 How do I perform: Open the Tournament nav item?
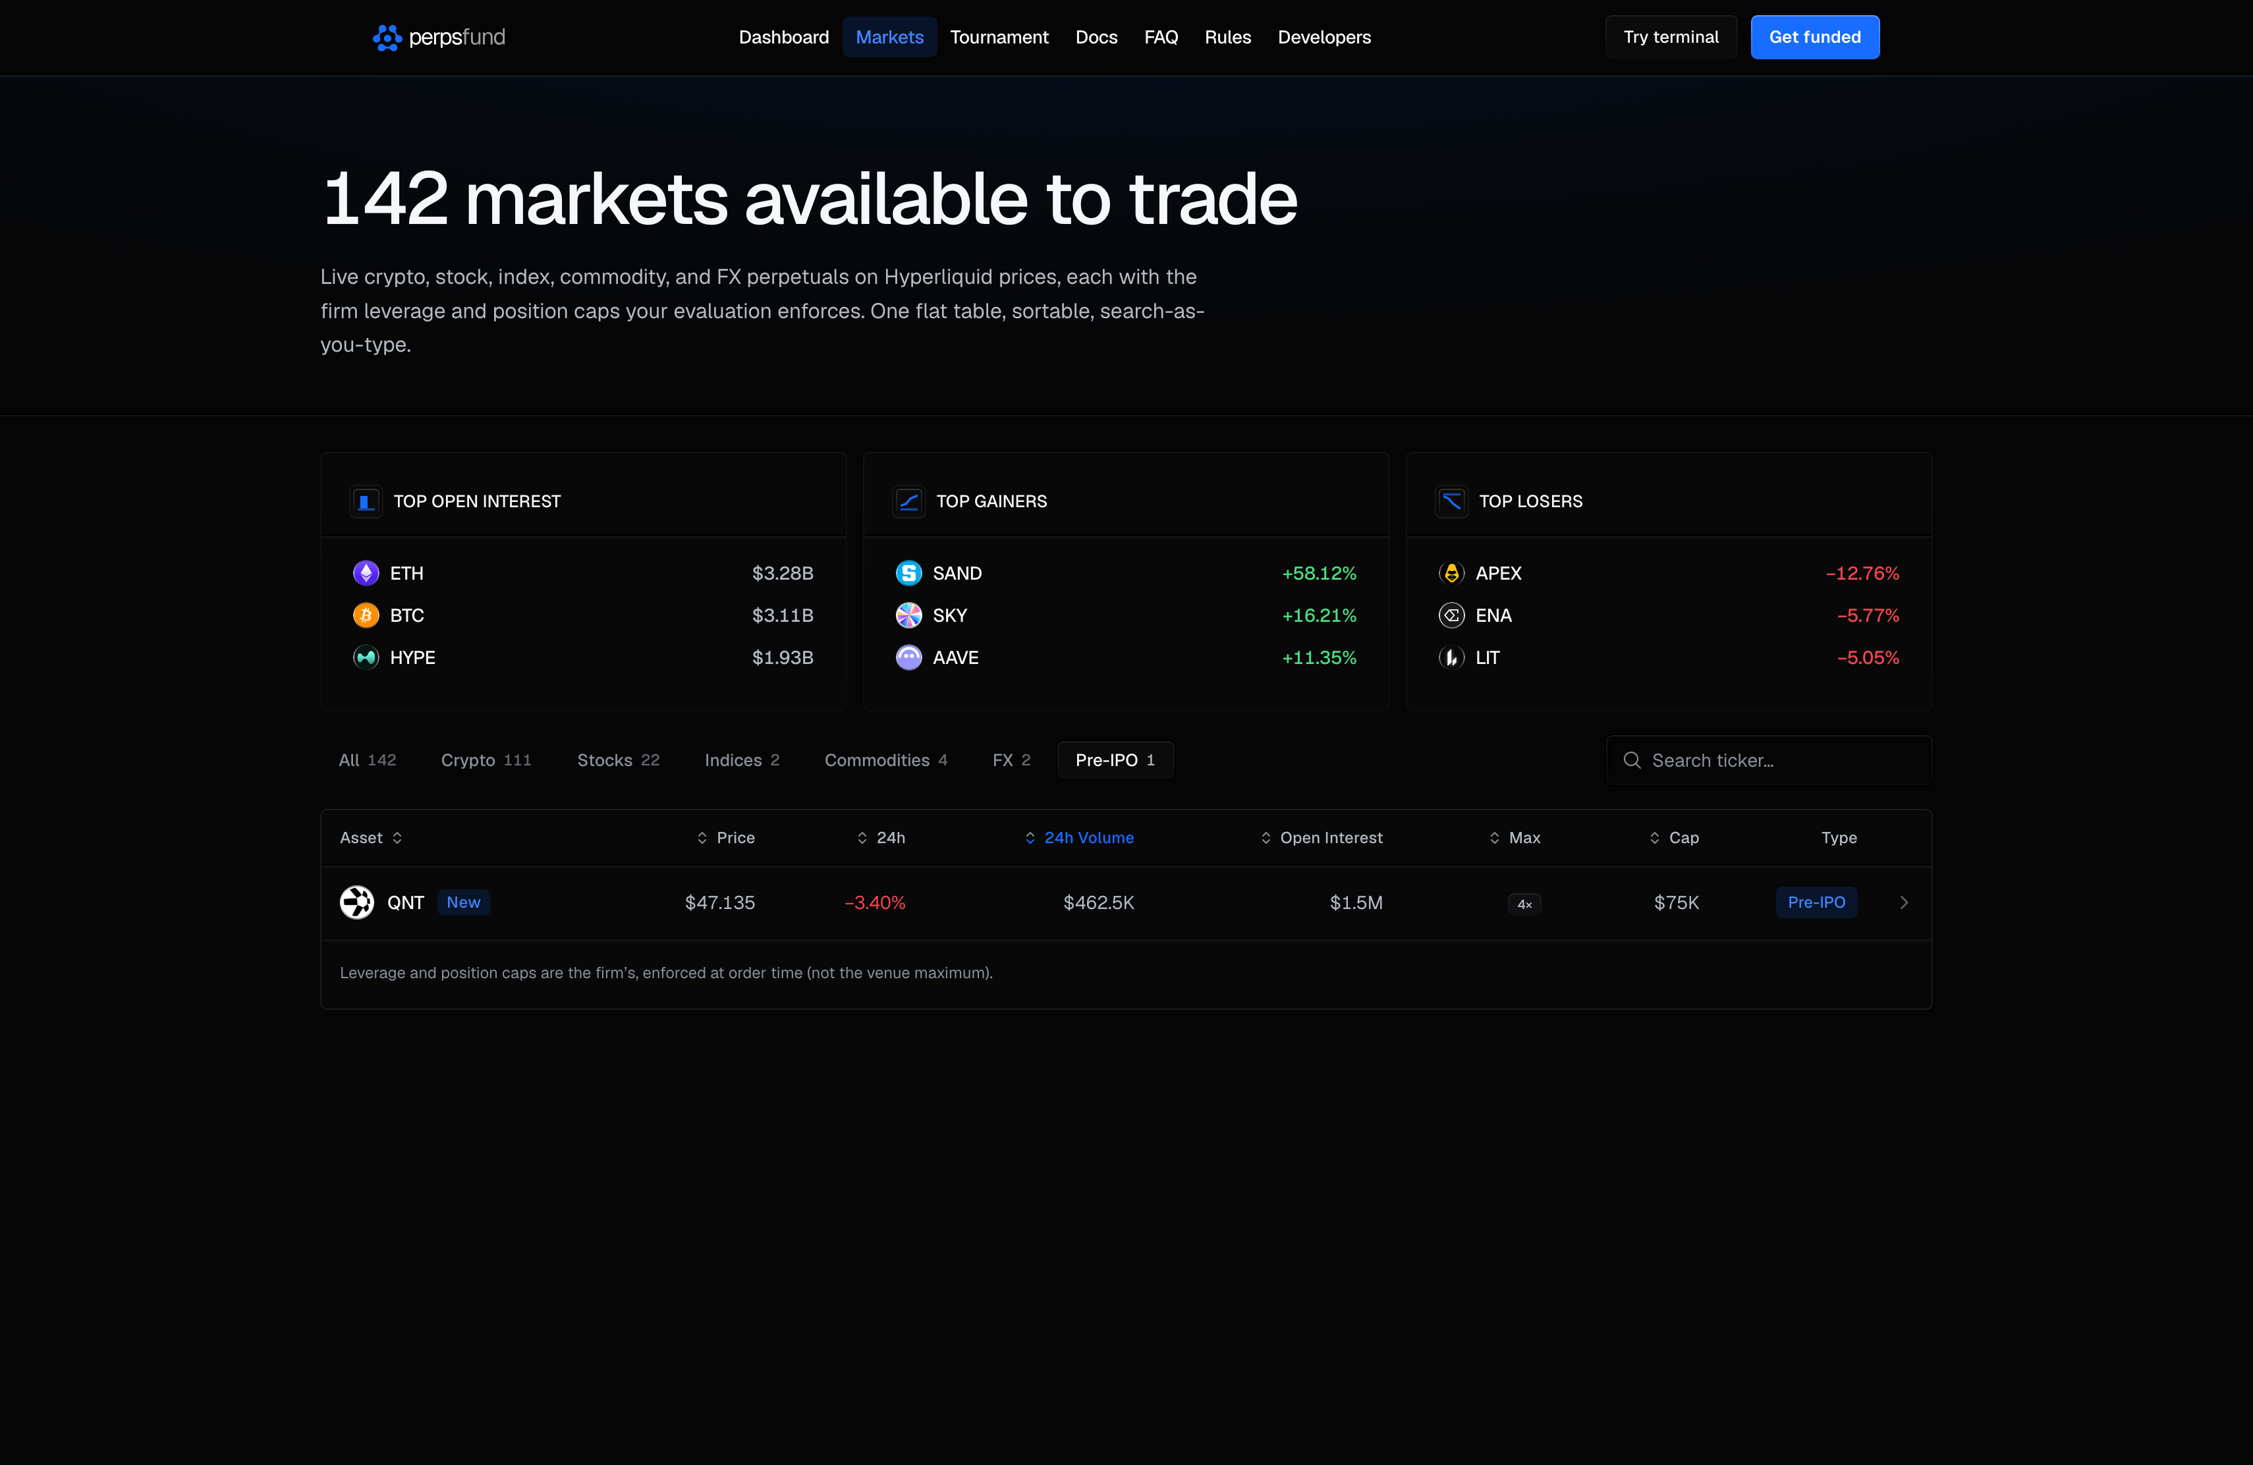click(999, 37)
